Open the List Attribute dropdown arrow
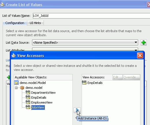 pos(136,50)
